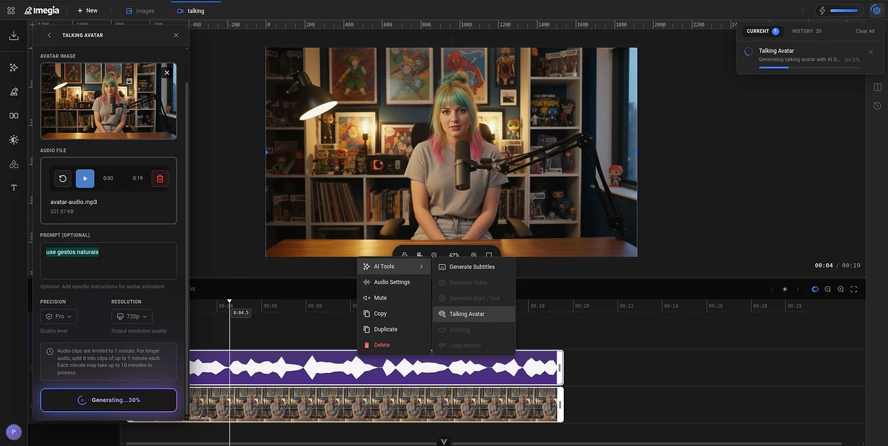Click the download icon in left sidebar
Image resolution: width=888 pixels, height=446 pixels.
tap(14, 36)
